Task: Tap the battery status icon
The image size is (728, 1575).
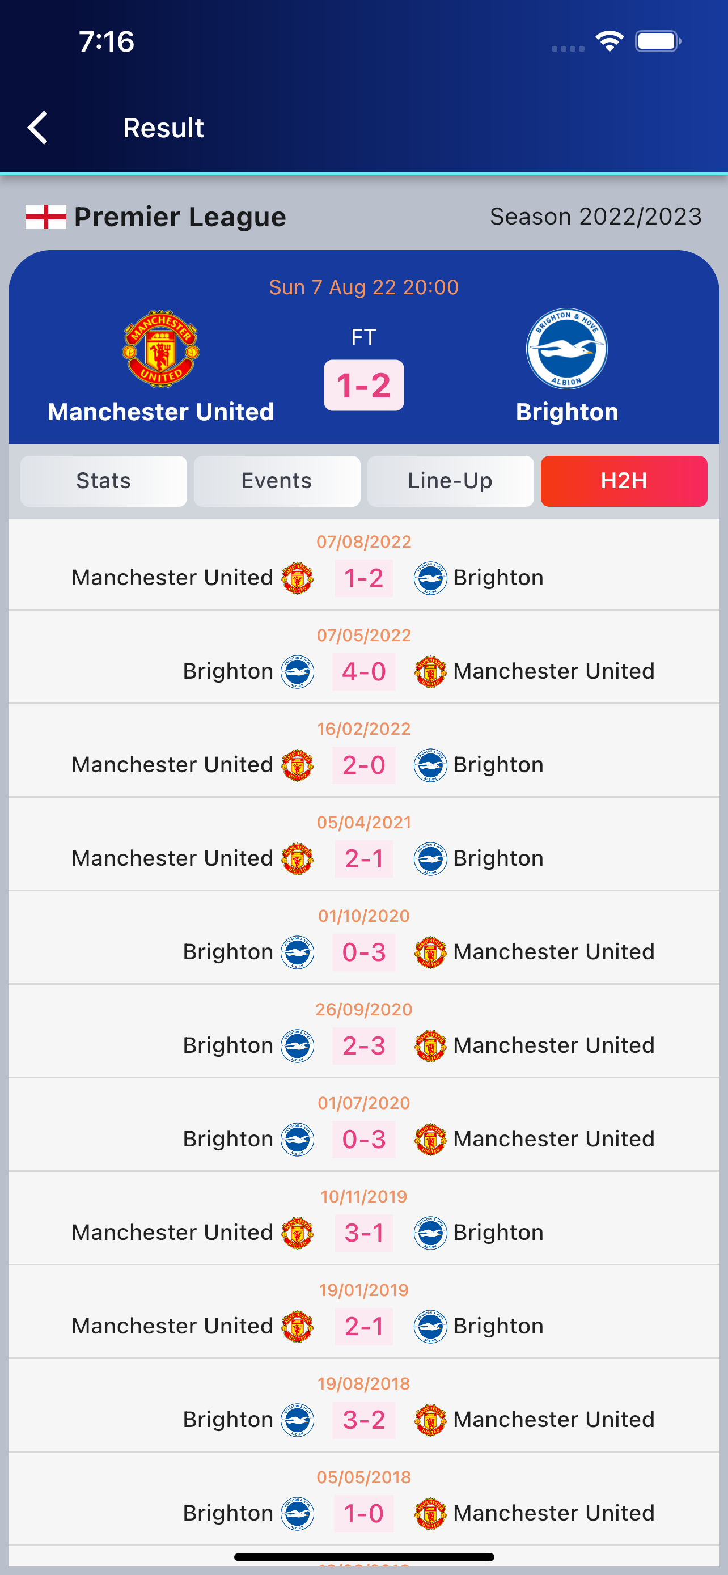Action: [658, 41]
